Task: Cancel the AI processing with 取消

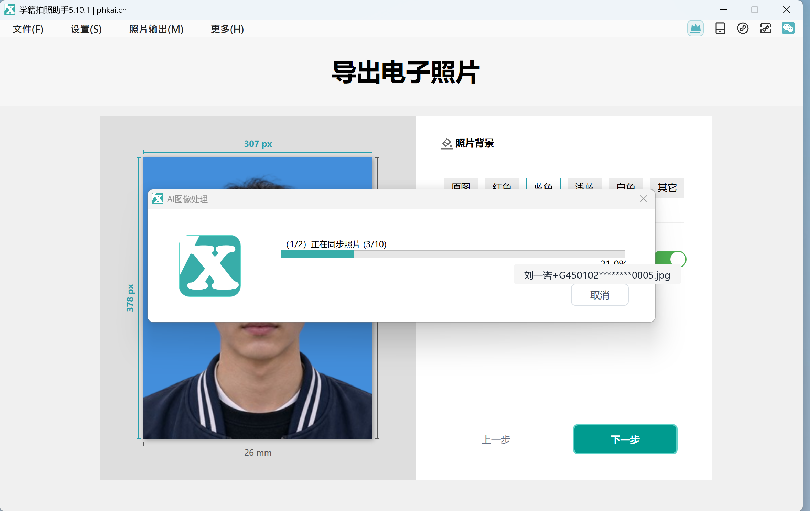Action: [x=600, y=295]
